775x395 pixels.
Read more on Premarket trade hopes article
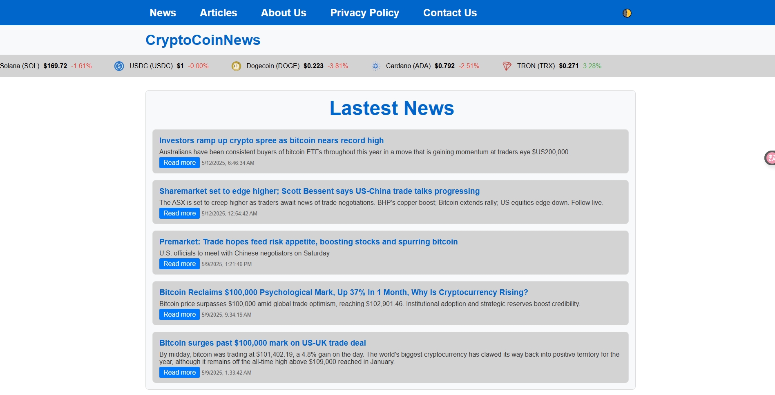tap(179, 264)
